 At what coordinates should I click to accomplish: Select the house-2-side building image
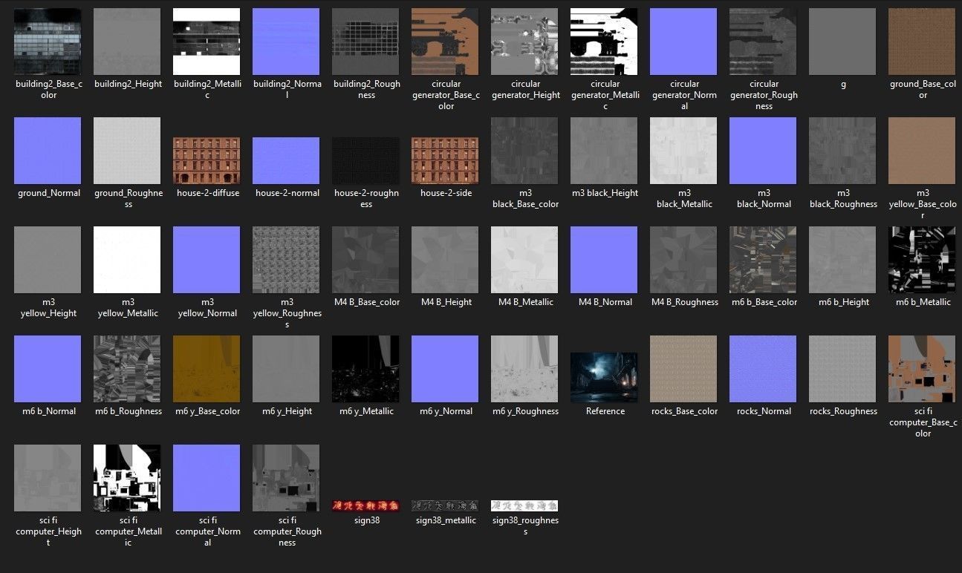tap(445, 161)
